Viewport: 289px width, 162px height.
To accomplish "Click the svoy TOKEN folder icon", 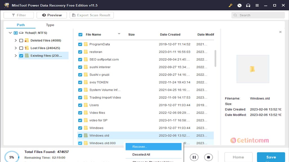I will (86, 82).
